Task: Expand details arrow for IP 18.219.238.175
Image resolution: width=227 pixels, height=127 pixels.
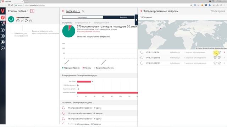Action: tap(224, 58)
